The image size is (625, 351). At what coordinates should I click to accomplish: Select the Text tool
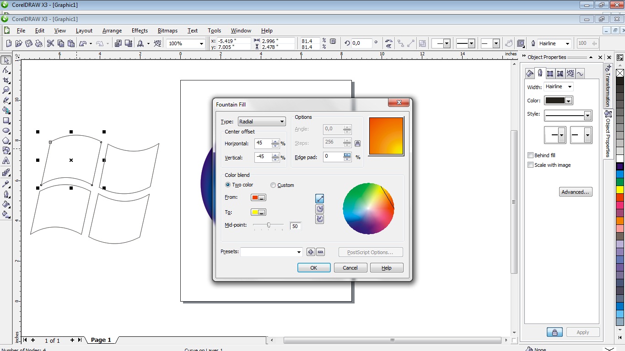pyautogui.click(x=6, y=161)
